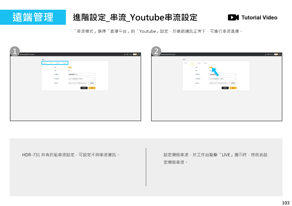The width and height of the screenshot is (292, 206).
Task: Select the 串流 1 tab in screenshot 1
Action: tap(45, 63)
